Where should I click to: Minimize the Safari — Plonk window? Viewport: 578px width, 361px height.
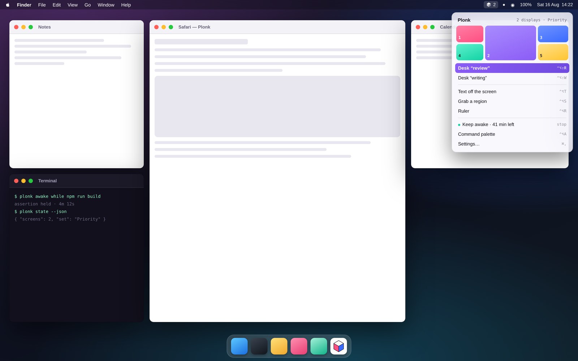[164, 27]
